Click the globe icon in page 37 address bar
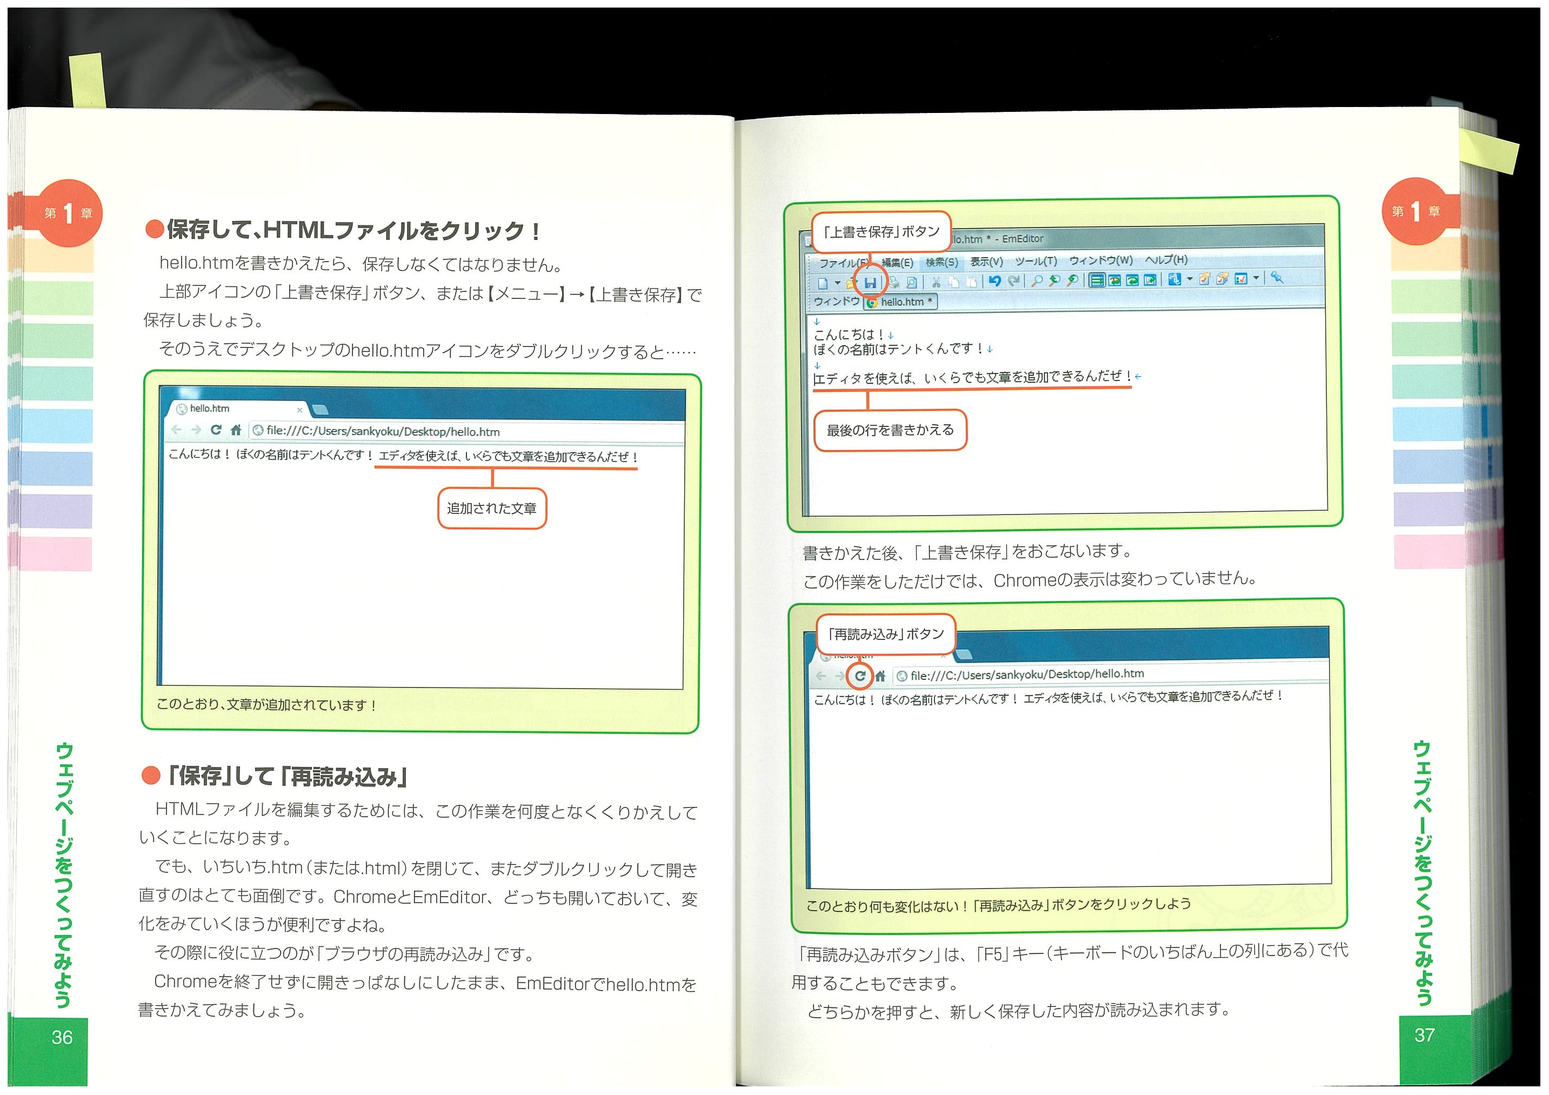The width and height of the screenshot is (1549, 1095). pyautogui.click(x=902, y=676)
